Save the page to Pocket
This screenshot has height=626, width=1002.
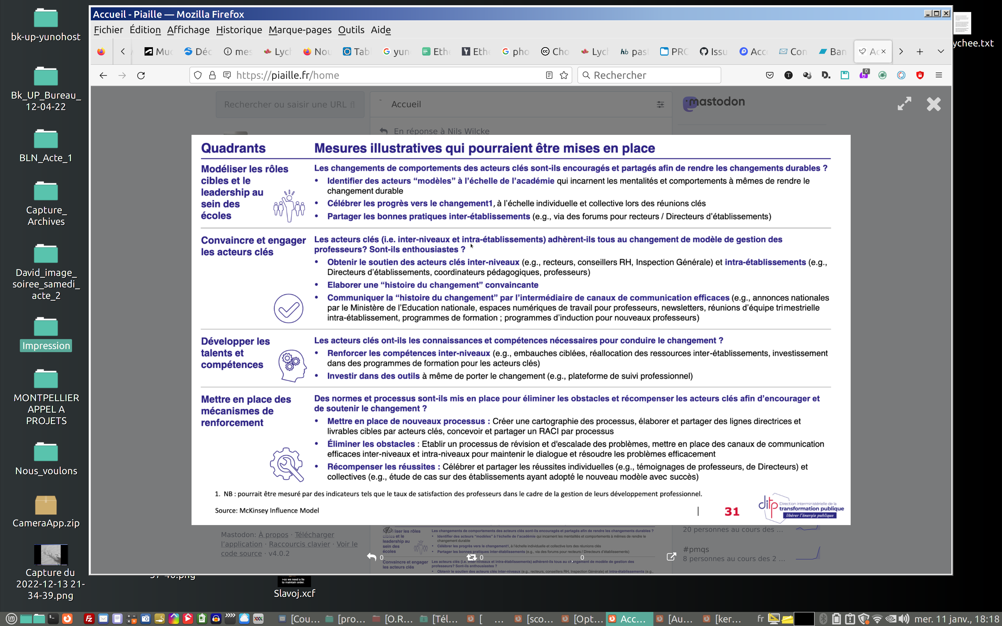coord(769,75)
